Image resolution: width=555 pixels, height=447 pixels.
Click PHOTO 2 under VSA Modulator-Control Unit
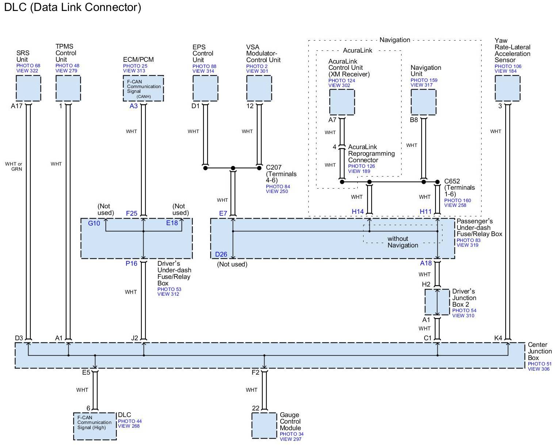pos(256,67)
